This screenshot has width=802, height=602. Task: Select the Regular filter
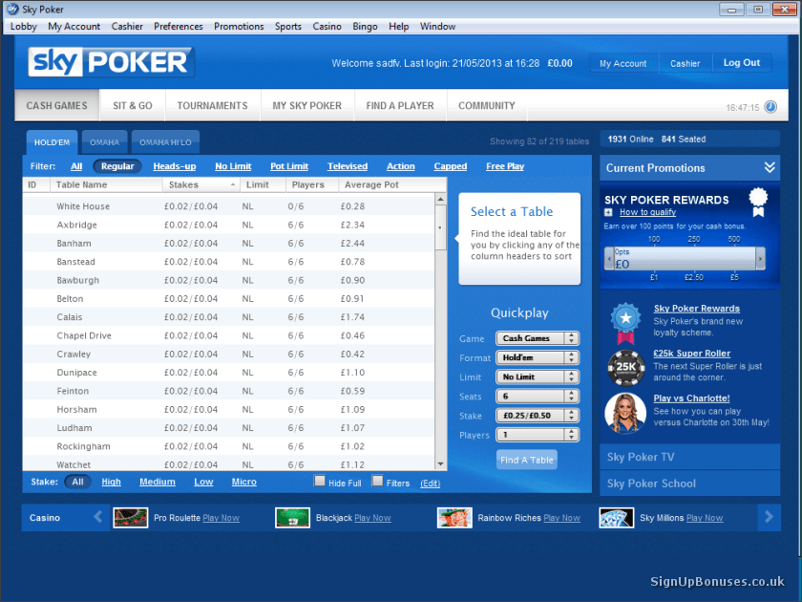click(117, 166)
